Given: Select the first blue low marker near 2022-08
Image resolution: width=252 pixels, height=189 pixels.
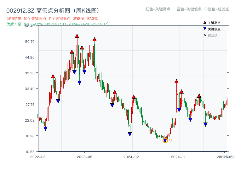Looking at the screenshot, I should [46, 128].
